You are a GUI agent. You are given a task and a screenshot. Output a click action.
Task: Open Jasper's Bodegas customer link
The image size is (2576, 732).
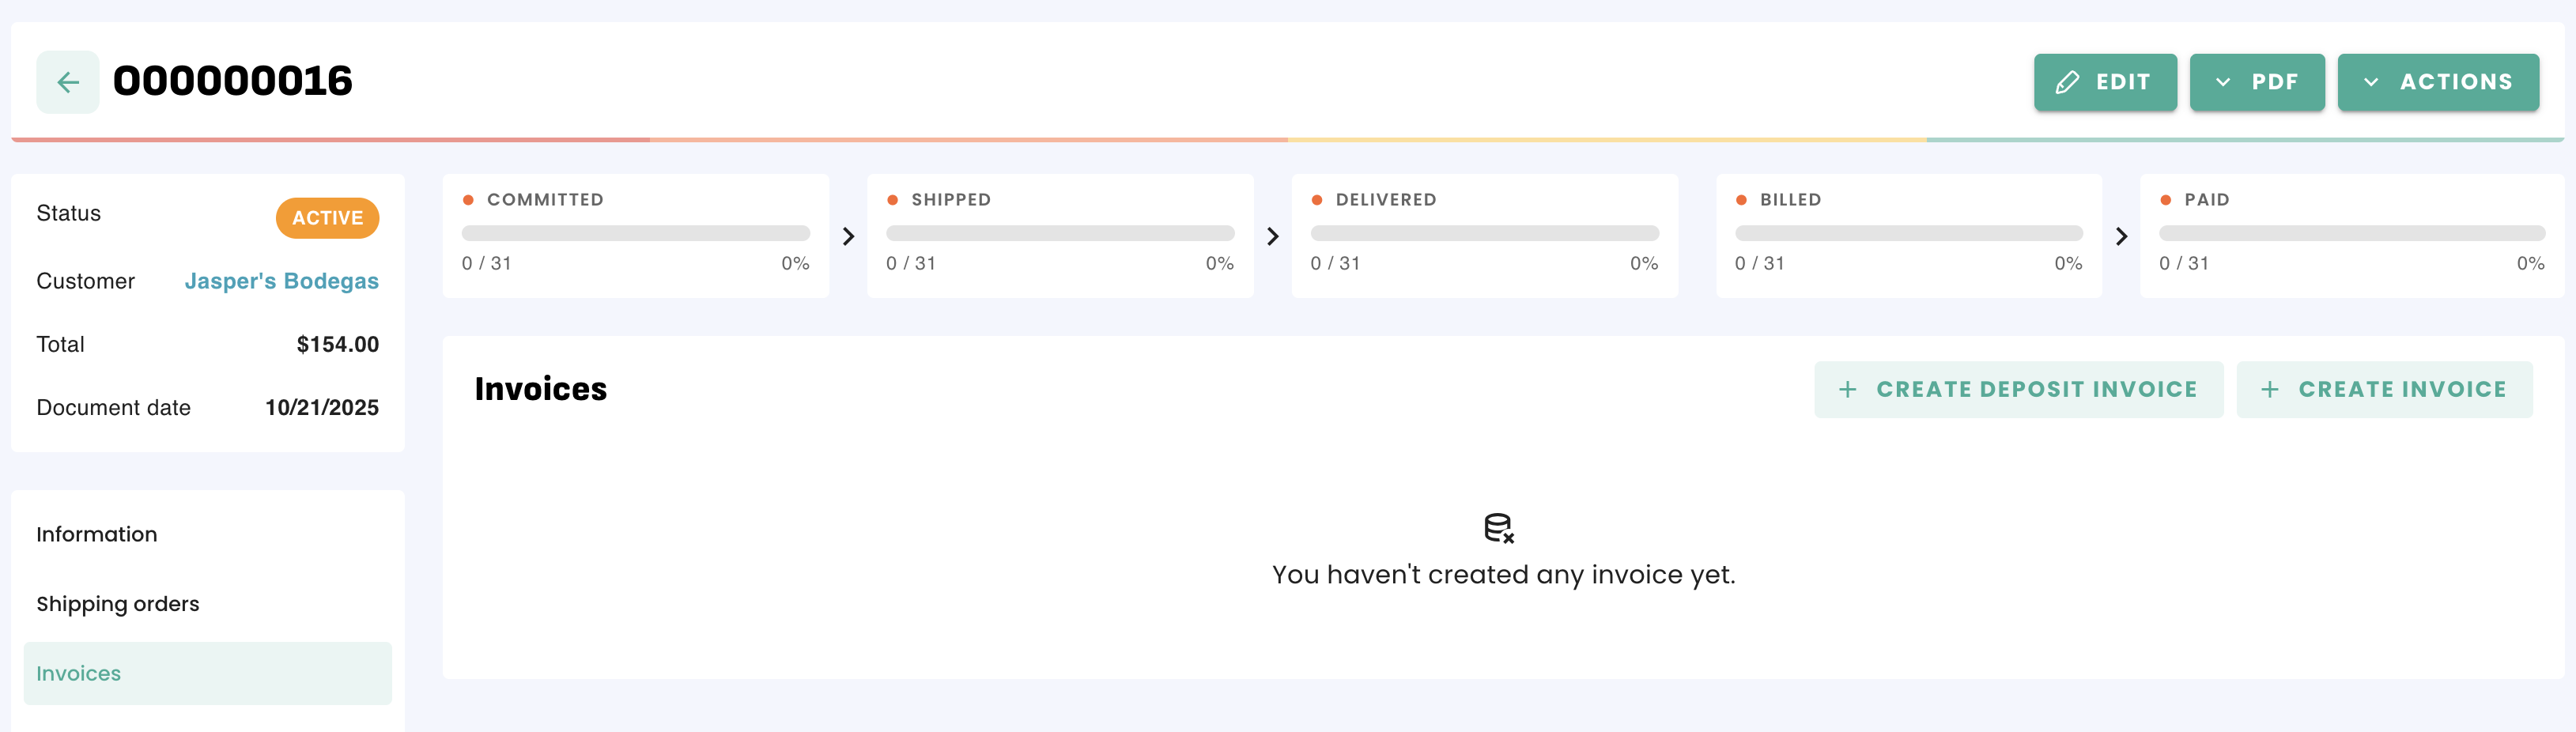281,281
